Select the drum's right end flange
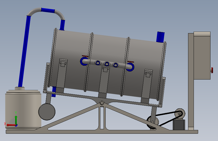218x141 pixels. 162,71
